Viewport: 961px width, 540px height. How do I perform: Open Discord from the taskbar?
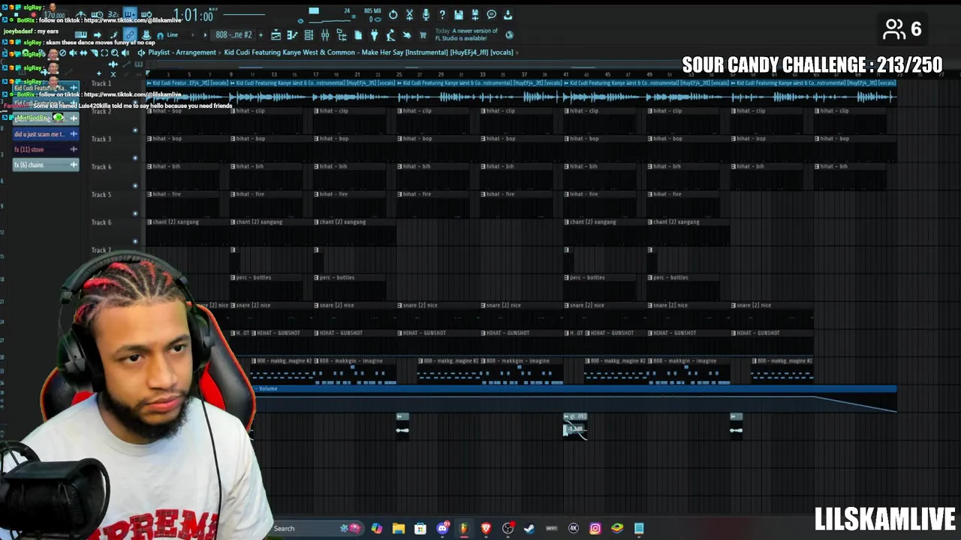tap(442, 528)
